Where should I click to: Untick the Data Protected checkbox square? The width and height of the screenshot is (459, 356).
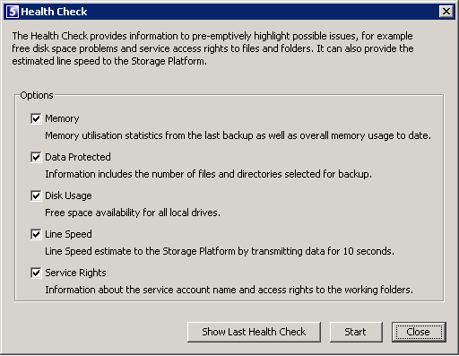[x=36, y=157]
